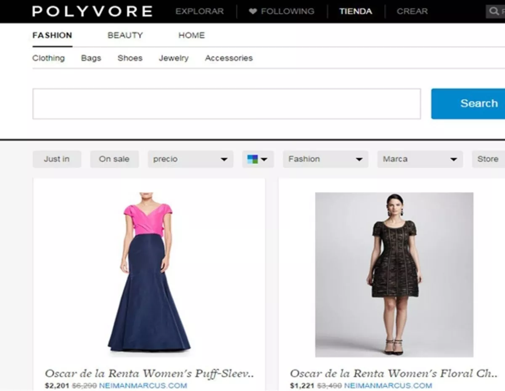This screenshot has height=391, width=505.
Task: Open the Store dropdown
Action: tap(487, 159)
